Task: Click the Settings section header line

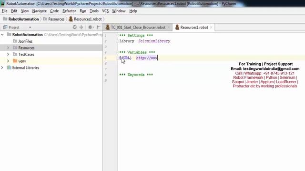Action: [x=136, y=36]
